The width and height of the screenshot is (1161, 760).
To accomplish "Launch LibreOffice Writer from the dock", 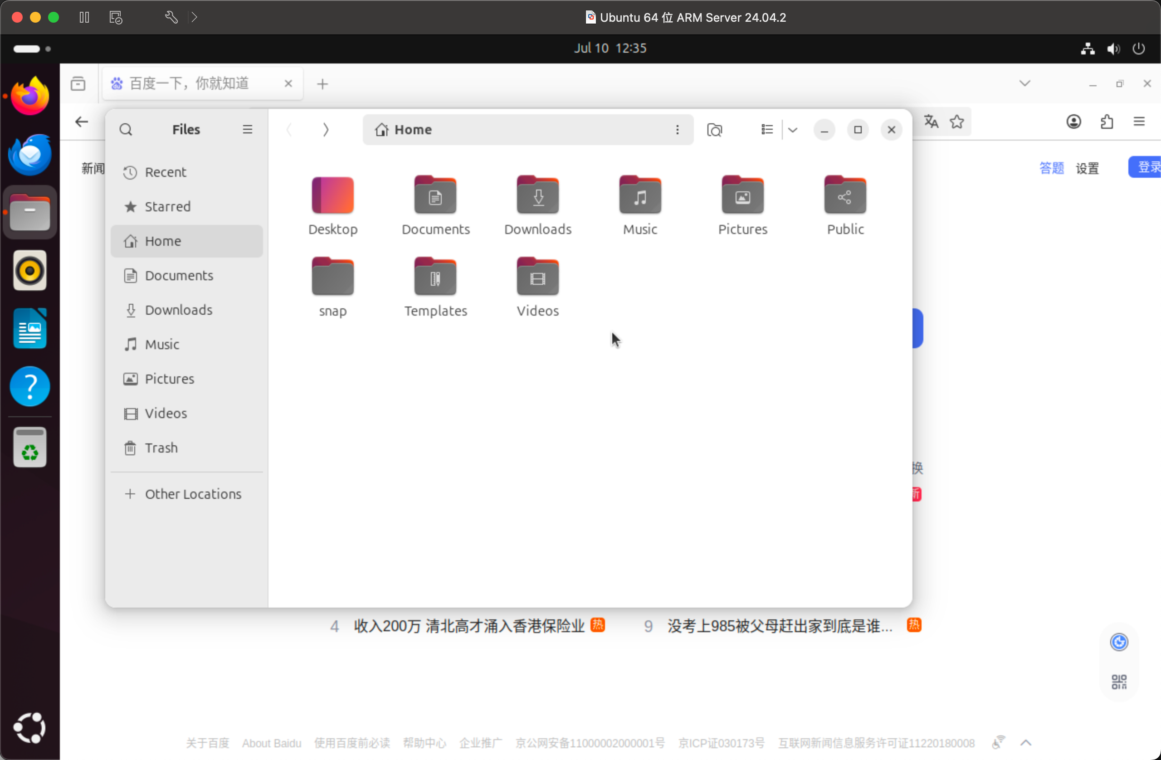I will tap(30, 328).
